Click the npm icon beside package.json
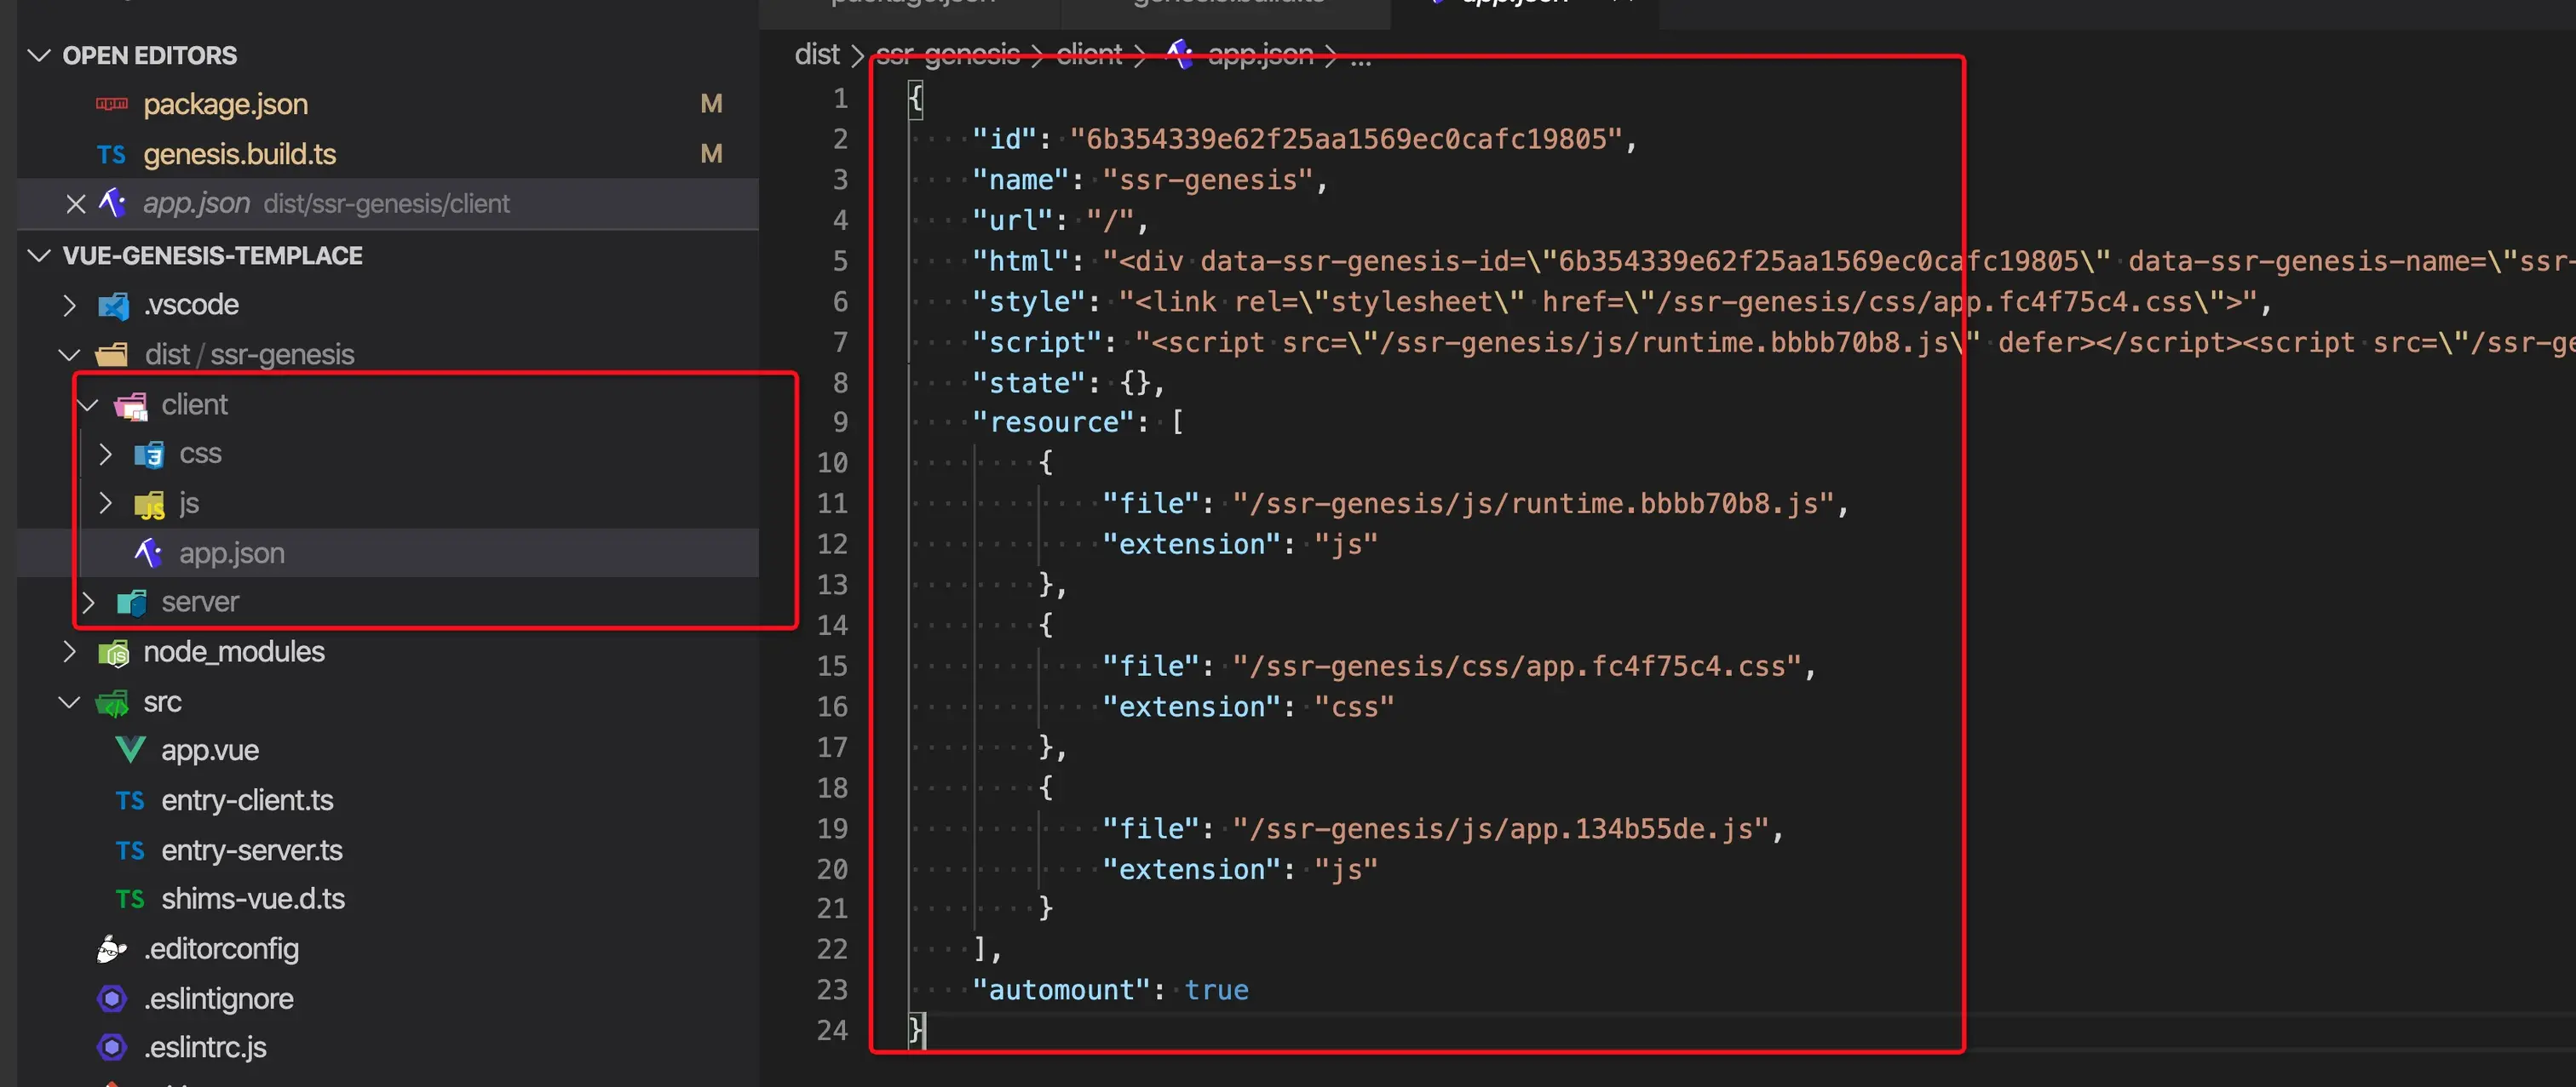 [x=111, y=104]
